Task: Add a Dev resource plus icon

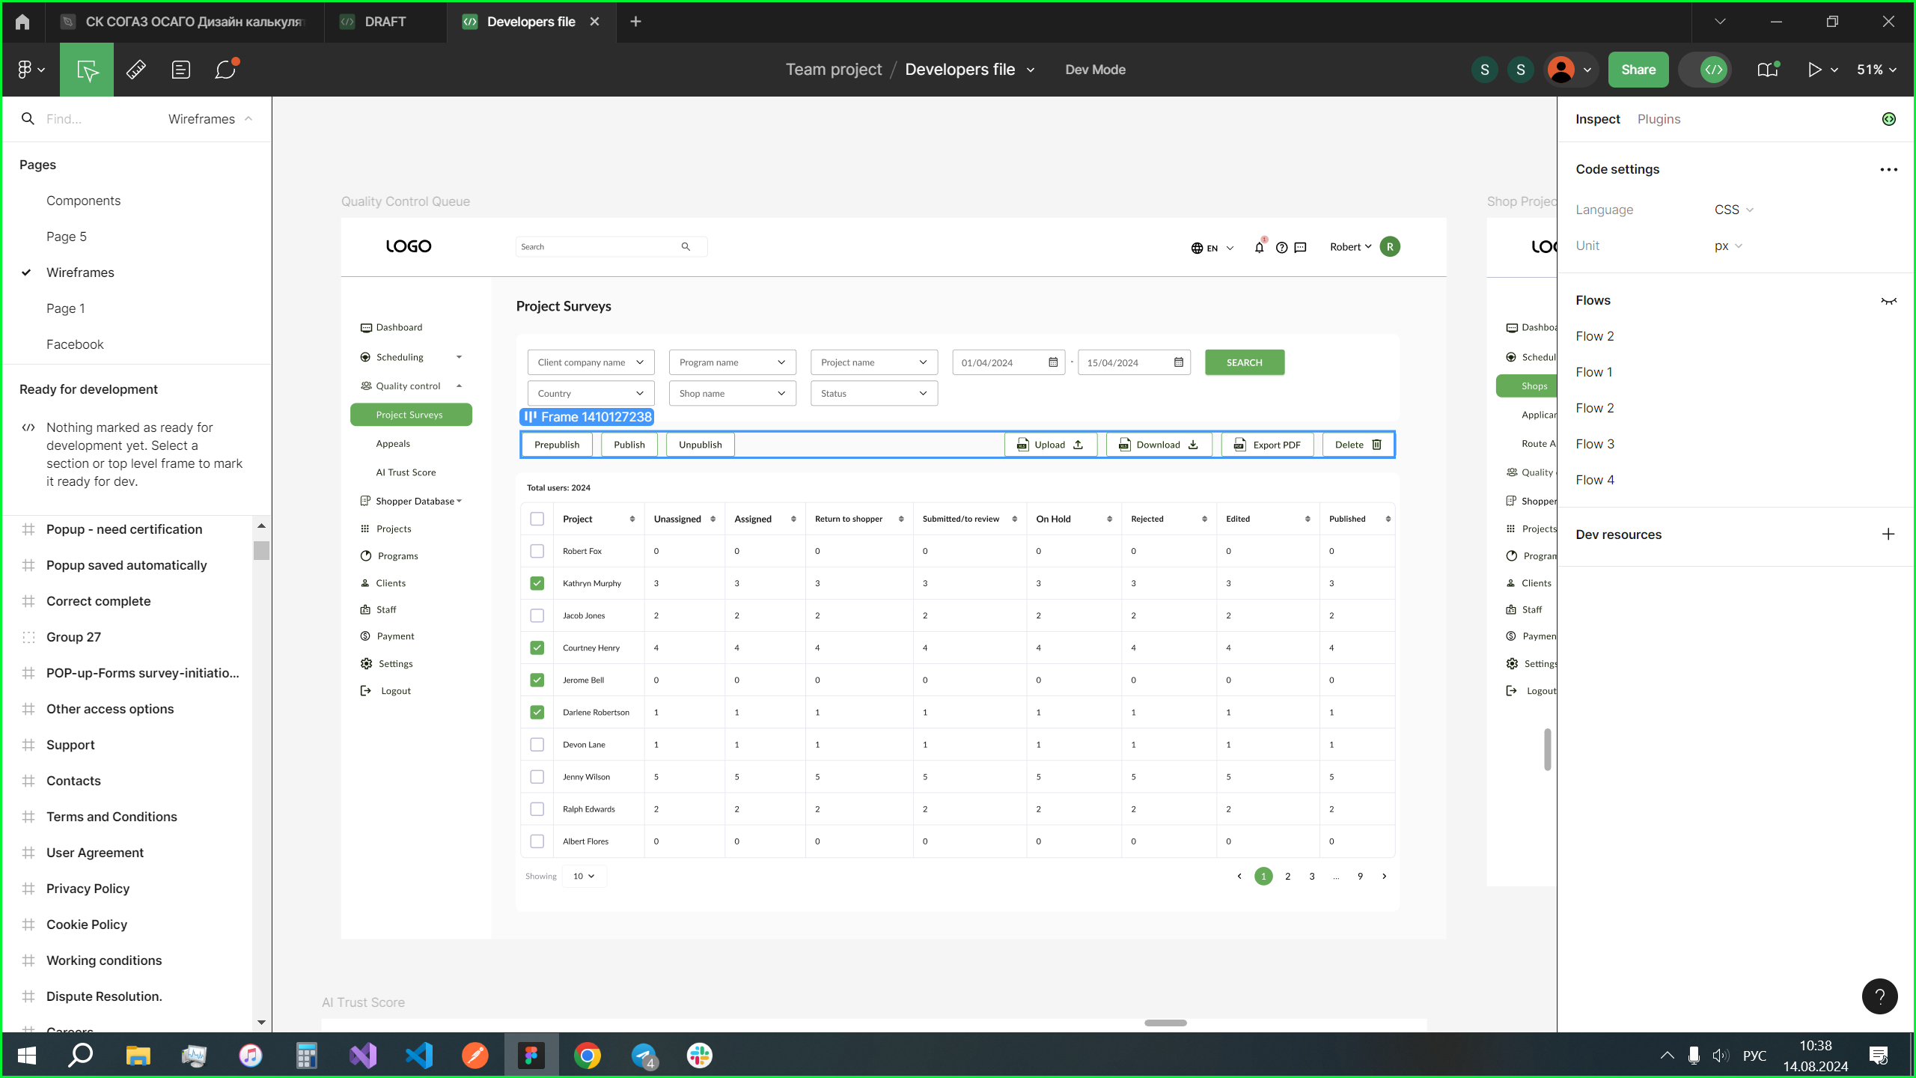Action: tap(1888, 535)
